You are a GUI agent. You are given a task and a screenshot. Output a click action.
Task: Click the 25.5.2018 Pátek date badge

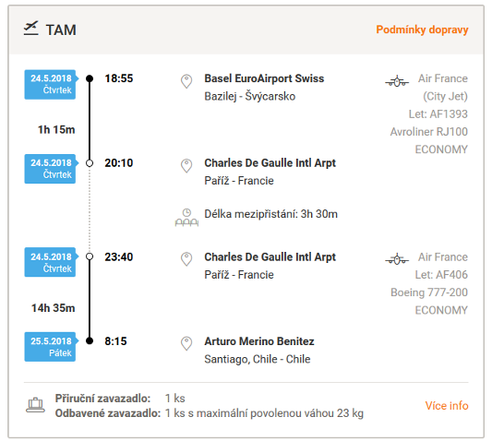[x=51, y=347]
